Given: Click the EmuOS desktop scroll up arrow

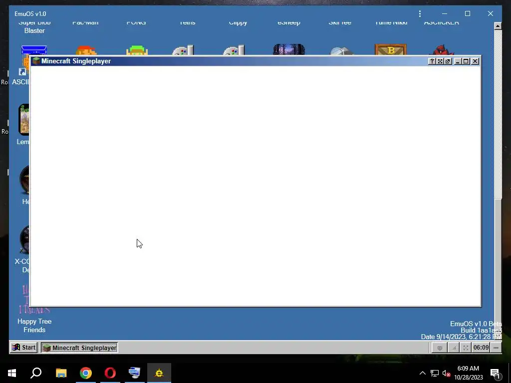Looking at the screenshot, I should (x=498, y=26).
